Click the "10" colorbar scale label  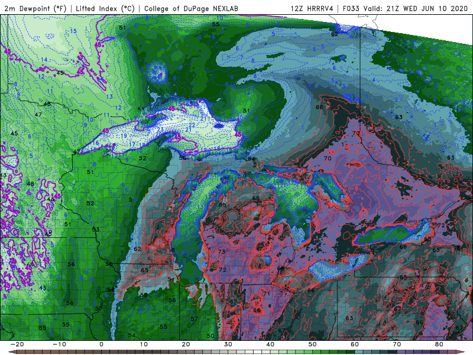coord(144,344)
